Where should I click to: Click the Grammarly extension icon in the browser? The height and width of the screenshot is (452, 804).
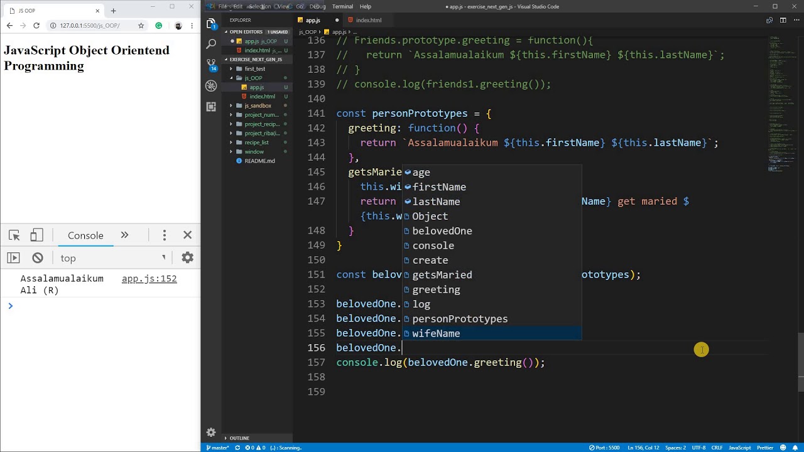(x=159, y=26)
